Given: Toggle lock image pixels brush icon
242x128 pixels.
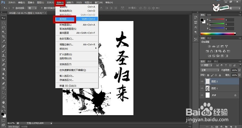Looking at the screenshot, I should (212, 75).
